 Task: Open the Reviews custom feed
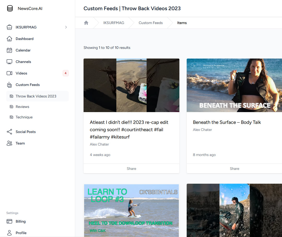point(22,107)
